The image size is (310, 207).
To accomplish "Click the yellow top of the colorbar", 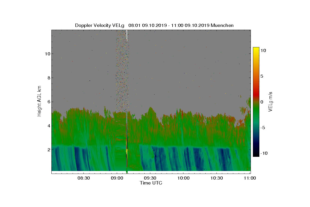I will 256,50.
